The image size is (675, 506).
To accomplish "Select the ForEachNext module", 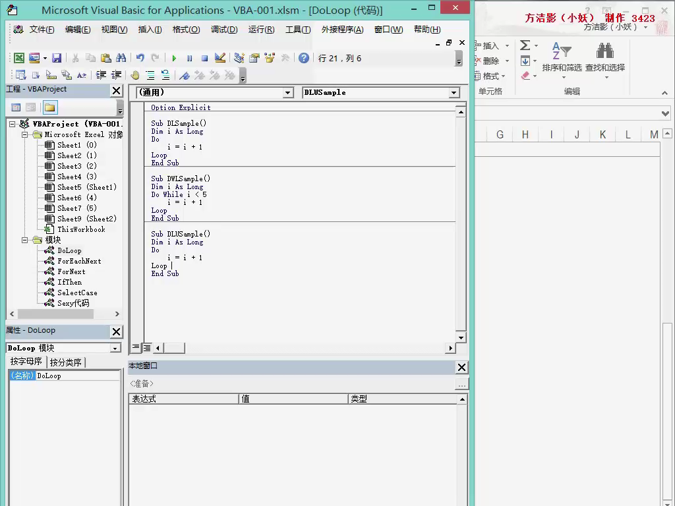I will pos(79,261).
